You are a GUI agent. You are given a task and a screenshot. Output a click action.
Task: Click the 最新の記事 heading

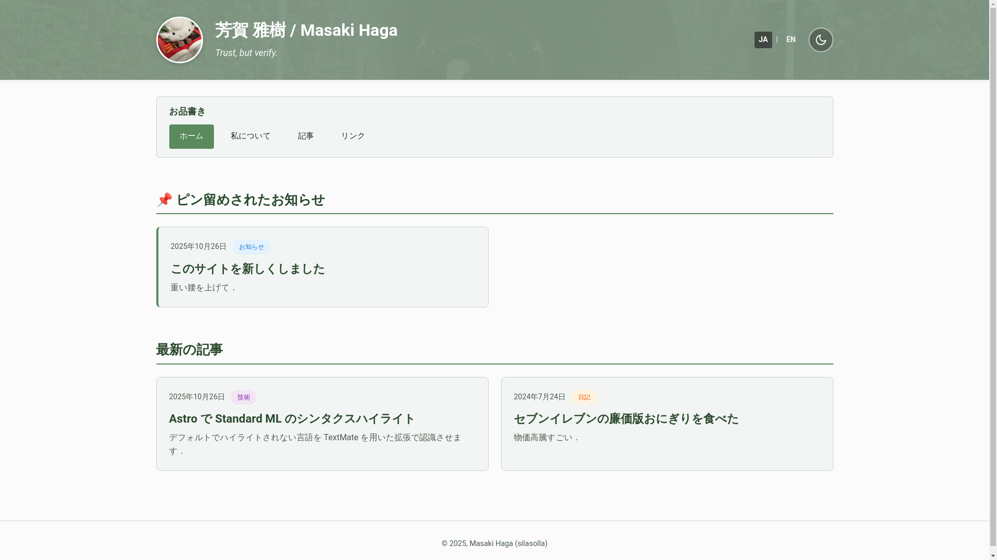[x=189, y=350]
